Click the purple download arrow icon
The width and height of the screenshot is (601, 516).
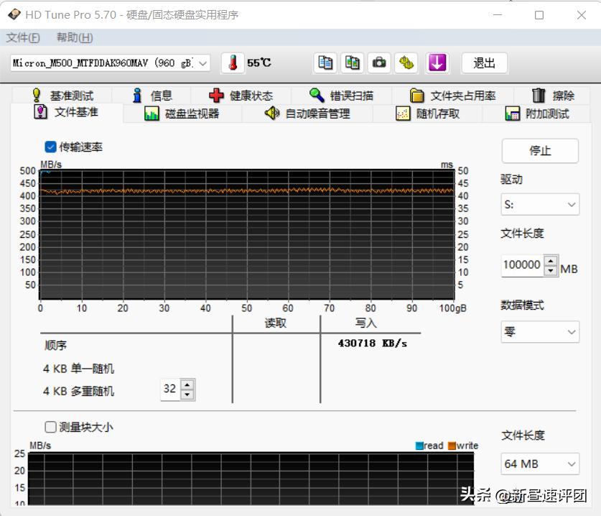437,63
